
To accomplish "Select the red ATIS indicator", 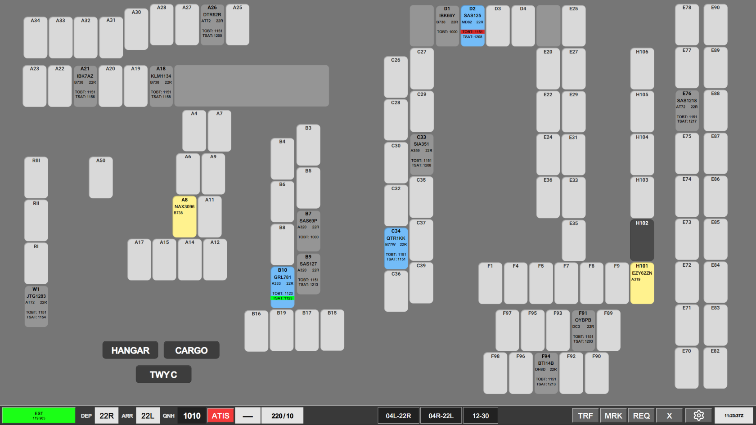I will click(220, 416).
